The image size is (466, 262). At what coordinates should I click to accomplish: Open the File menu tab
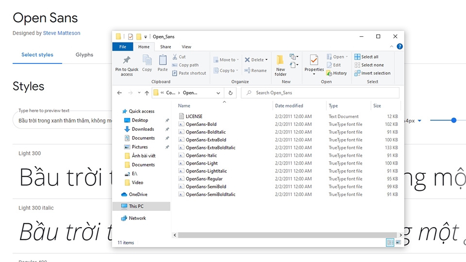pyautogui.click(x=123, y=47)
